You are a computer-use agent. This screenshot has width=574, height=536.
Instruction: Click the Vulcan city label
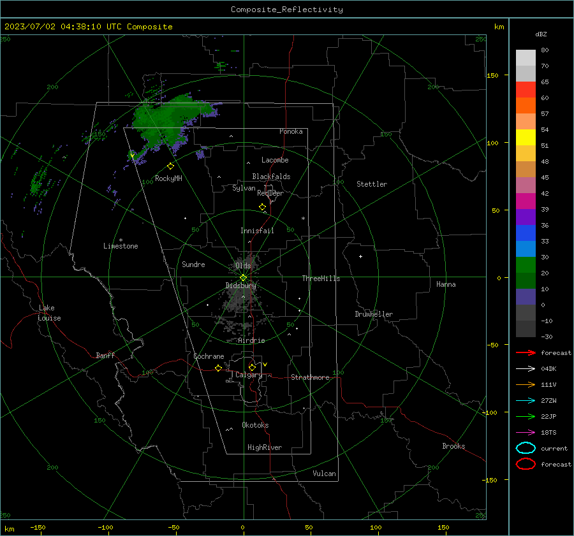(324, 474)
